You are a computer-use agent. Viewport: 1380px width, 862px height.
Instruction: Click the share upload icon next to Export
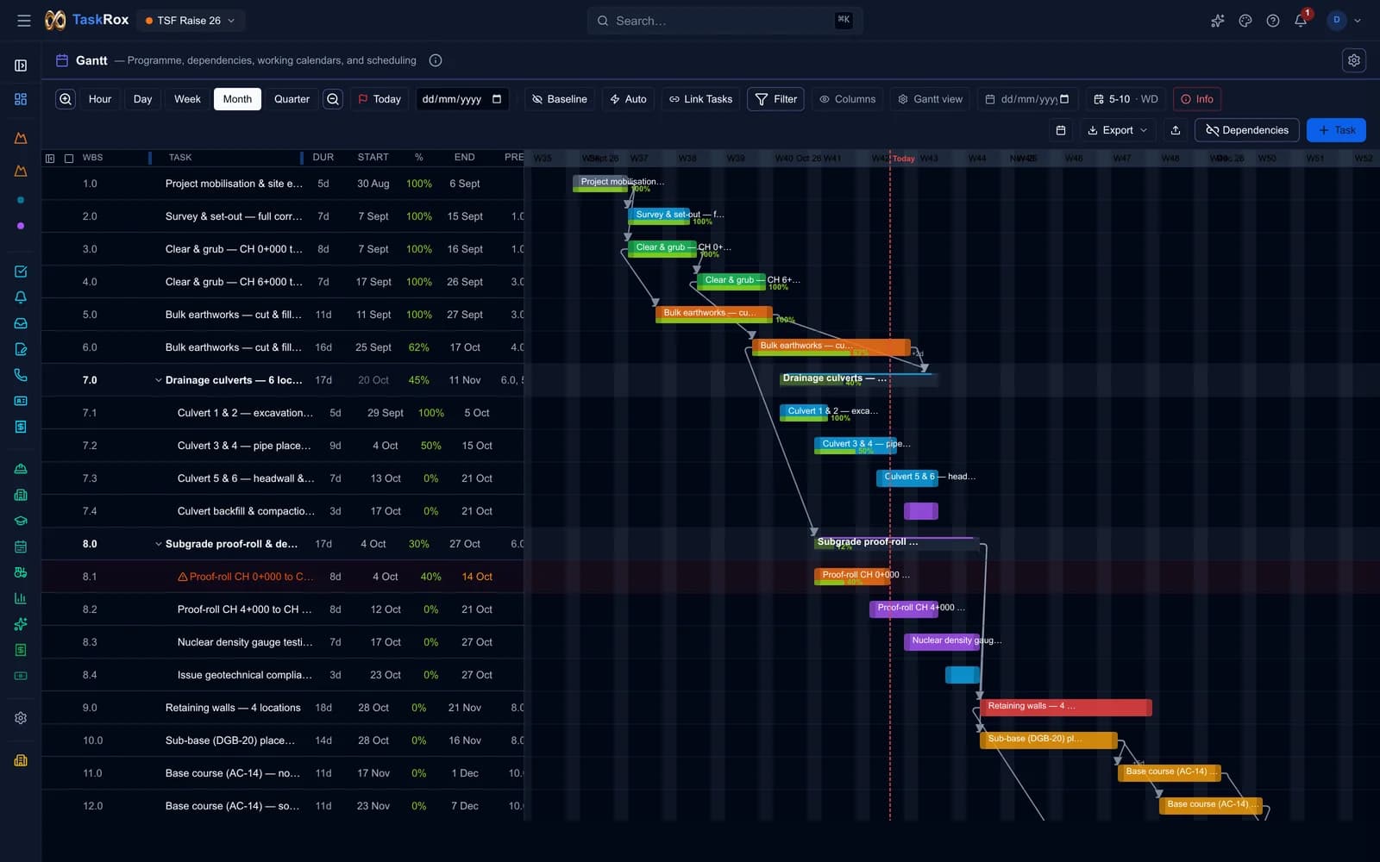(x=1176, y=130)
